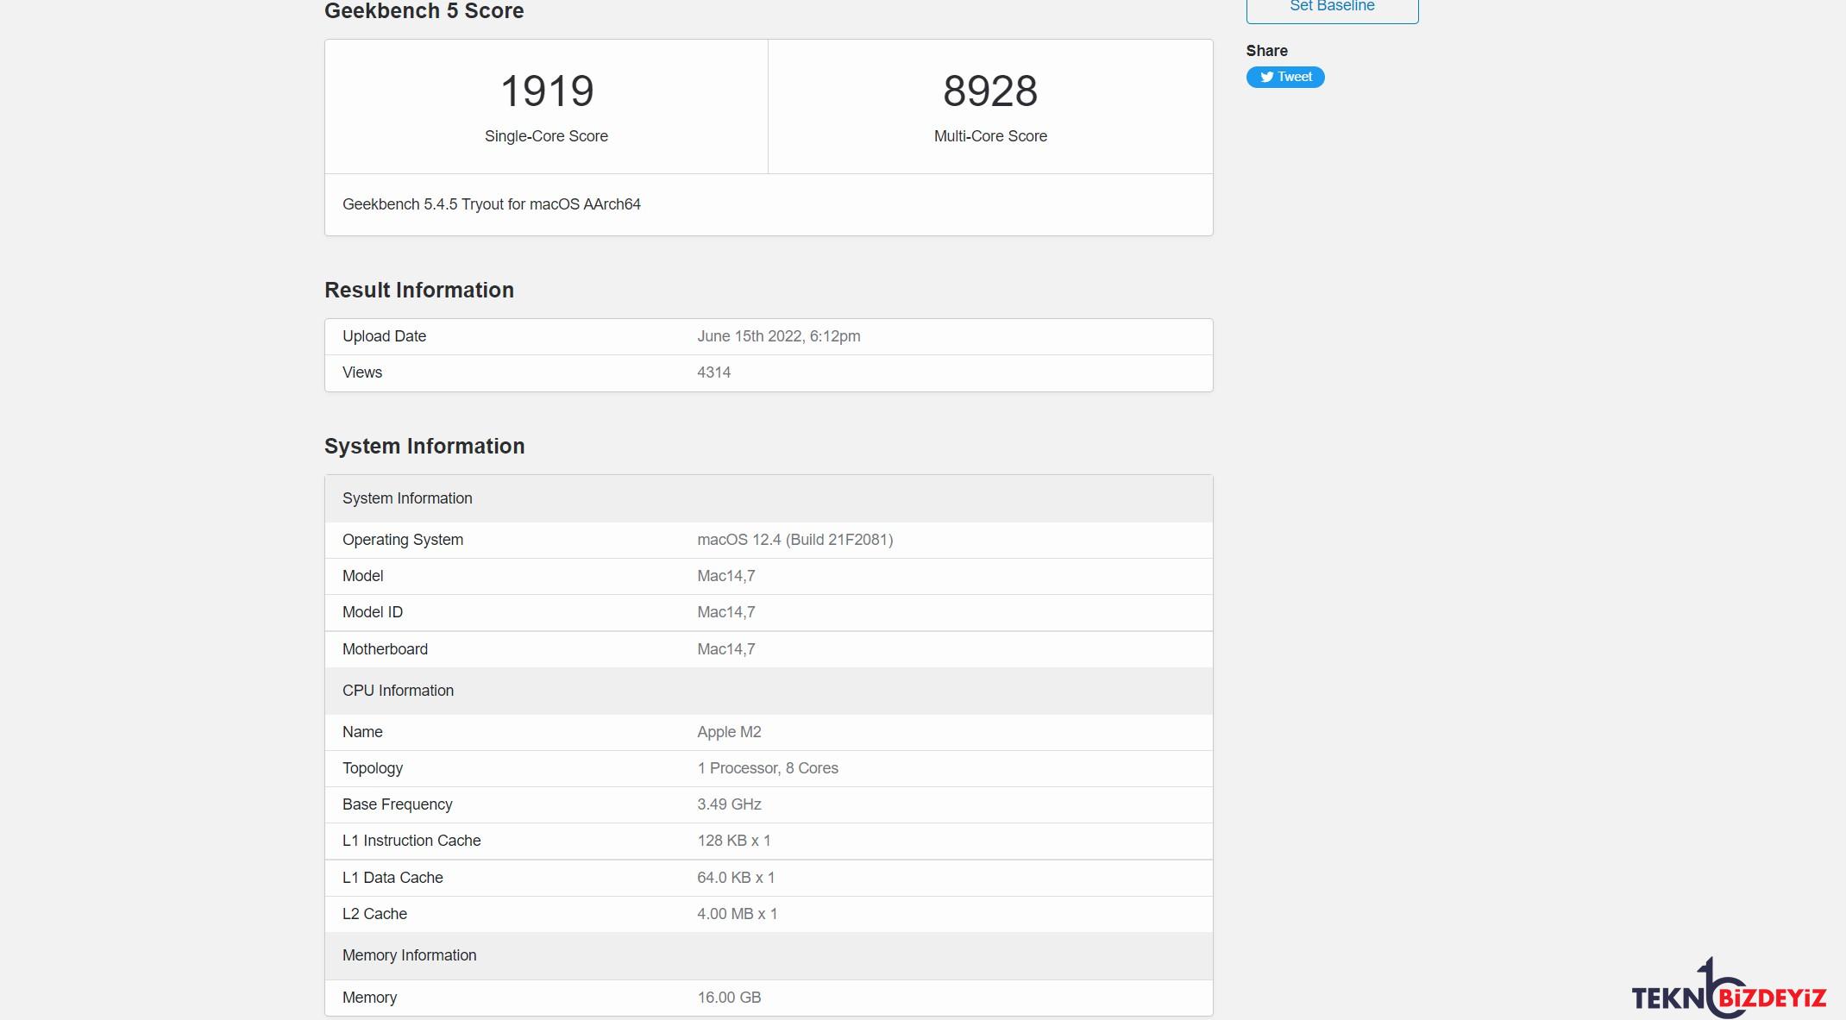This screenshot has width=1846, height=1020.
Task: Select the 8928 multi-core score value
Action: [990, 91]
